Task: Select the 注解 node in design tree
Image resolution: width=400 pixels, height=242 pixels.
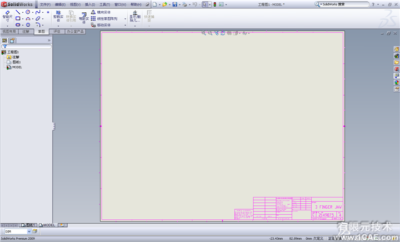Action: pos(13,57)
